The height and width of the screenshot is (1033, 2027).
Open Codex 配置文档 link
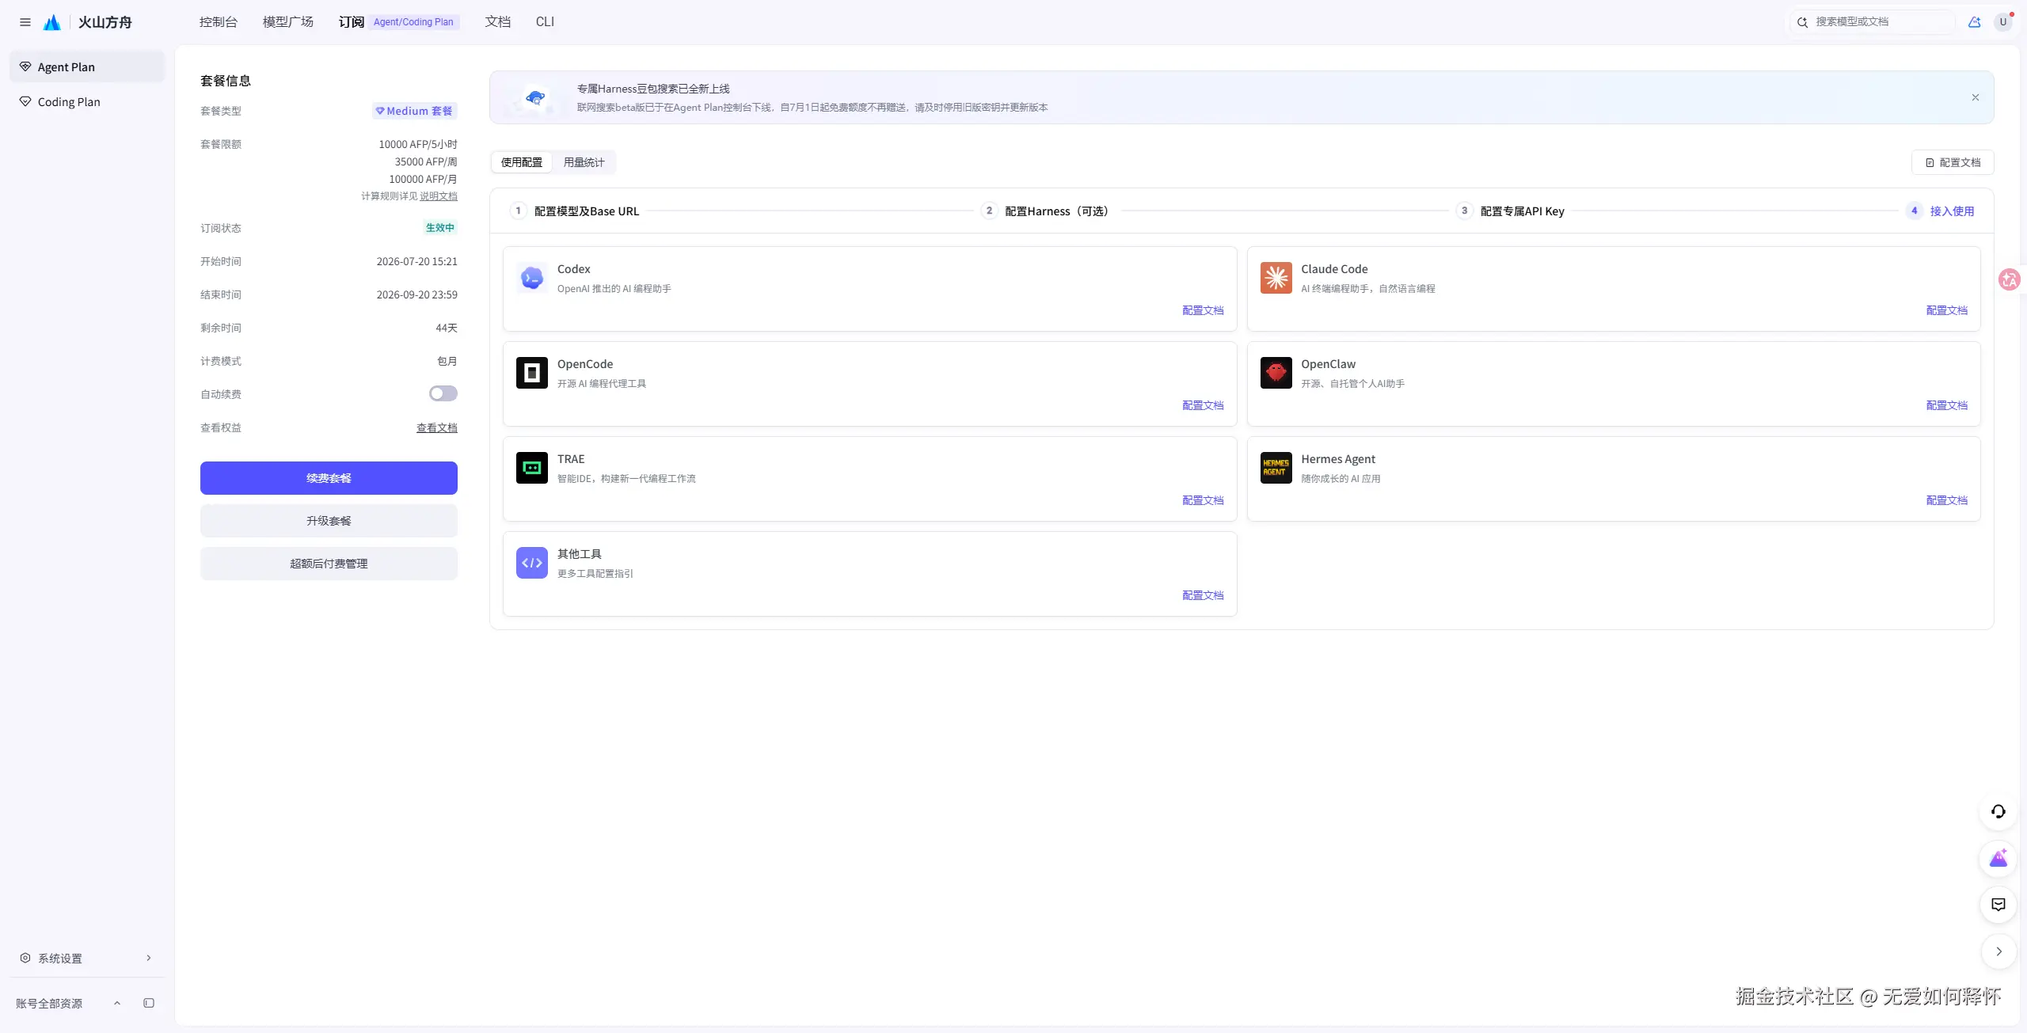click(1203, 310)
